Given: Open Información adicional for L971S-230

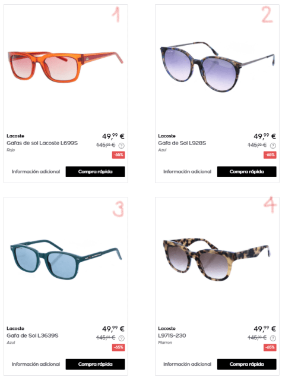Looking at the screenshot, I should click(187, 364).
